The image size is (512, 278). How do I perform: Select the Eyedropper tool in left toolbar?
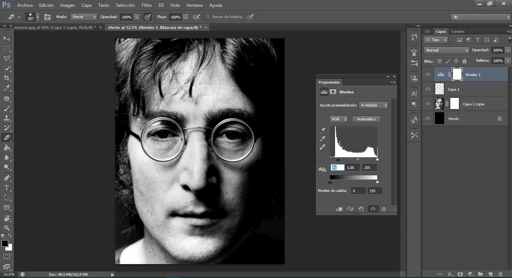click(7, 88)
